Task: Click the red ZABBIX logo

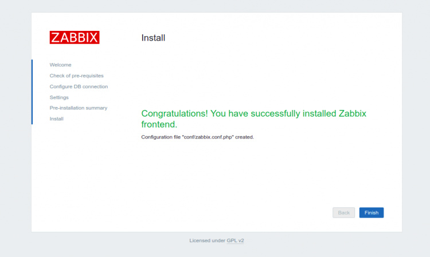Action: click(75, 38)
